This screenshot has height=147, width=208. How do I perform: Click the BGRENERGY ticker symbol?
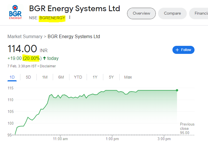52,18
